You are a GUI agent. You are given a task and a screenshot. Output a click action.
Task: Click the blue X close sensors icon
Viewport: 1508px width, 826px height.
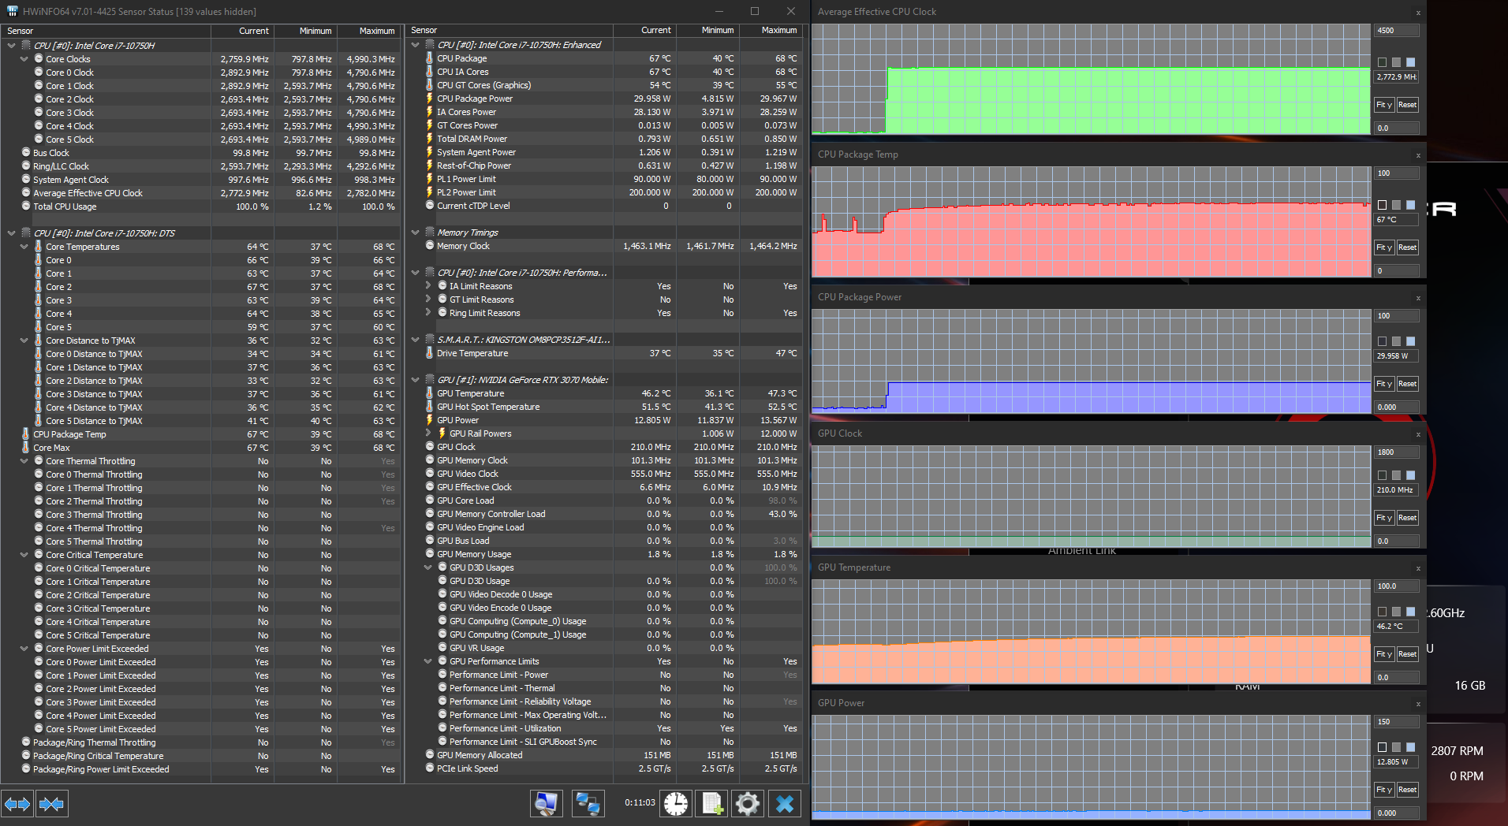(784, 803)
